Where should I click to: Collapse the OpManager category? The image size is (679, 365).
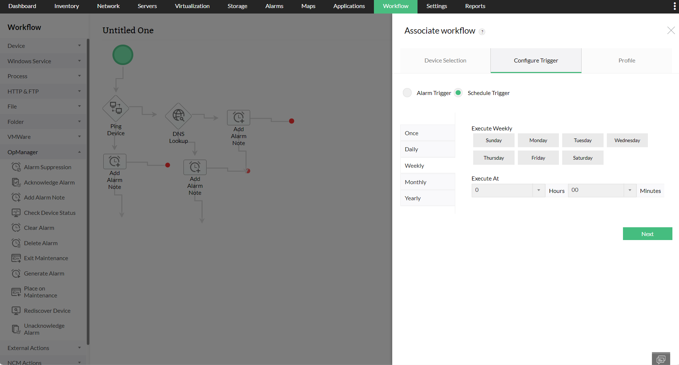43,152
